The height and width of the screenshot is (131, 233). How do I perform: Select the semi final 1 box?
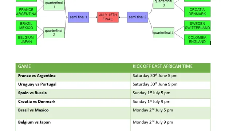click(x=79, y=17)
